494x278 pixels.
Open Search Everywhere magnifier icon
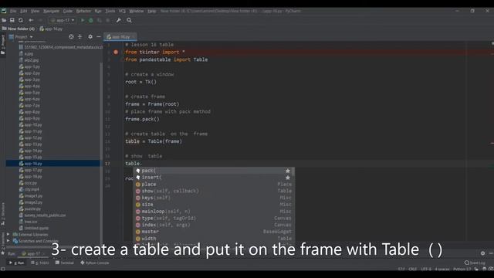(129, 20)
